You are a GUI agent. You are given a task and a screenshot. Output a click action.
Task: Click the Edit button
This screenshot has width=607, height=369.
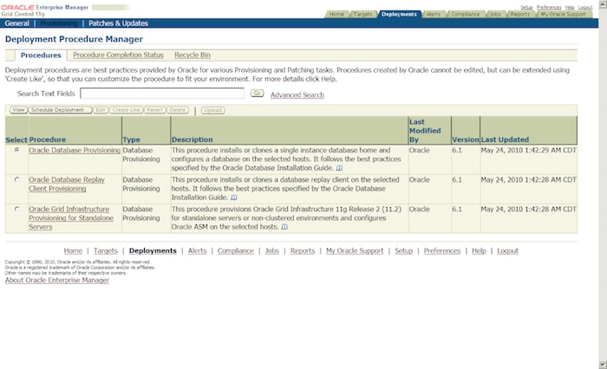tap(101, 110)
